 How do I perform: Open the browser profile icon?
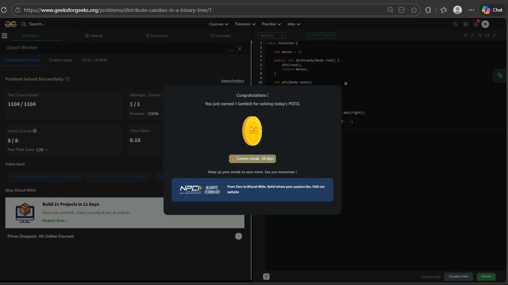click(457, 10)
